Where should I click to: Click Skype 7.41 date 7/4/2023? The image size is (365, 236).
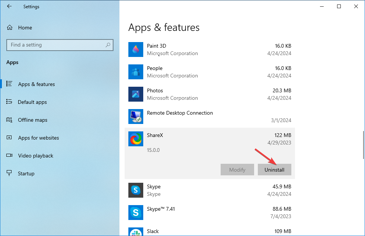(281, 216)
